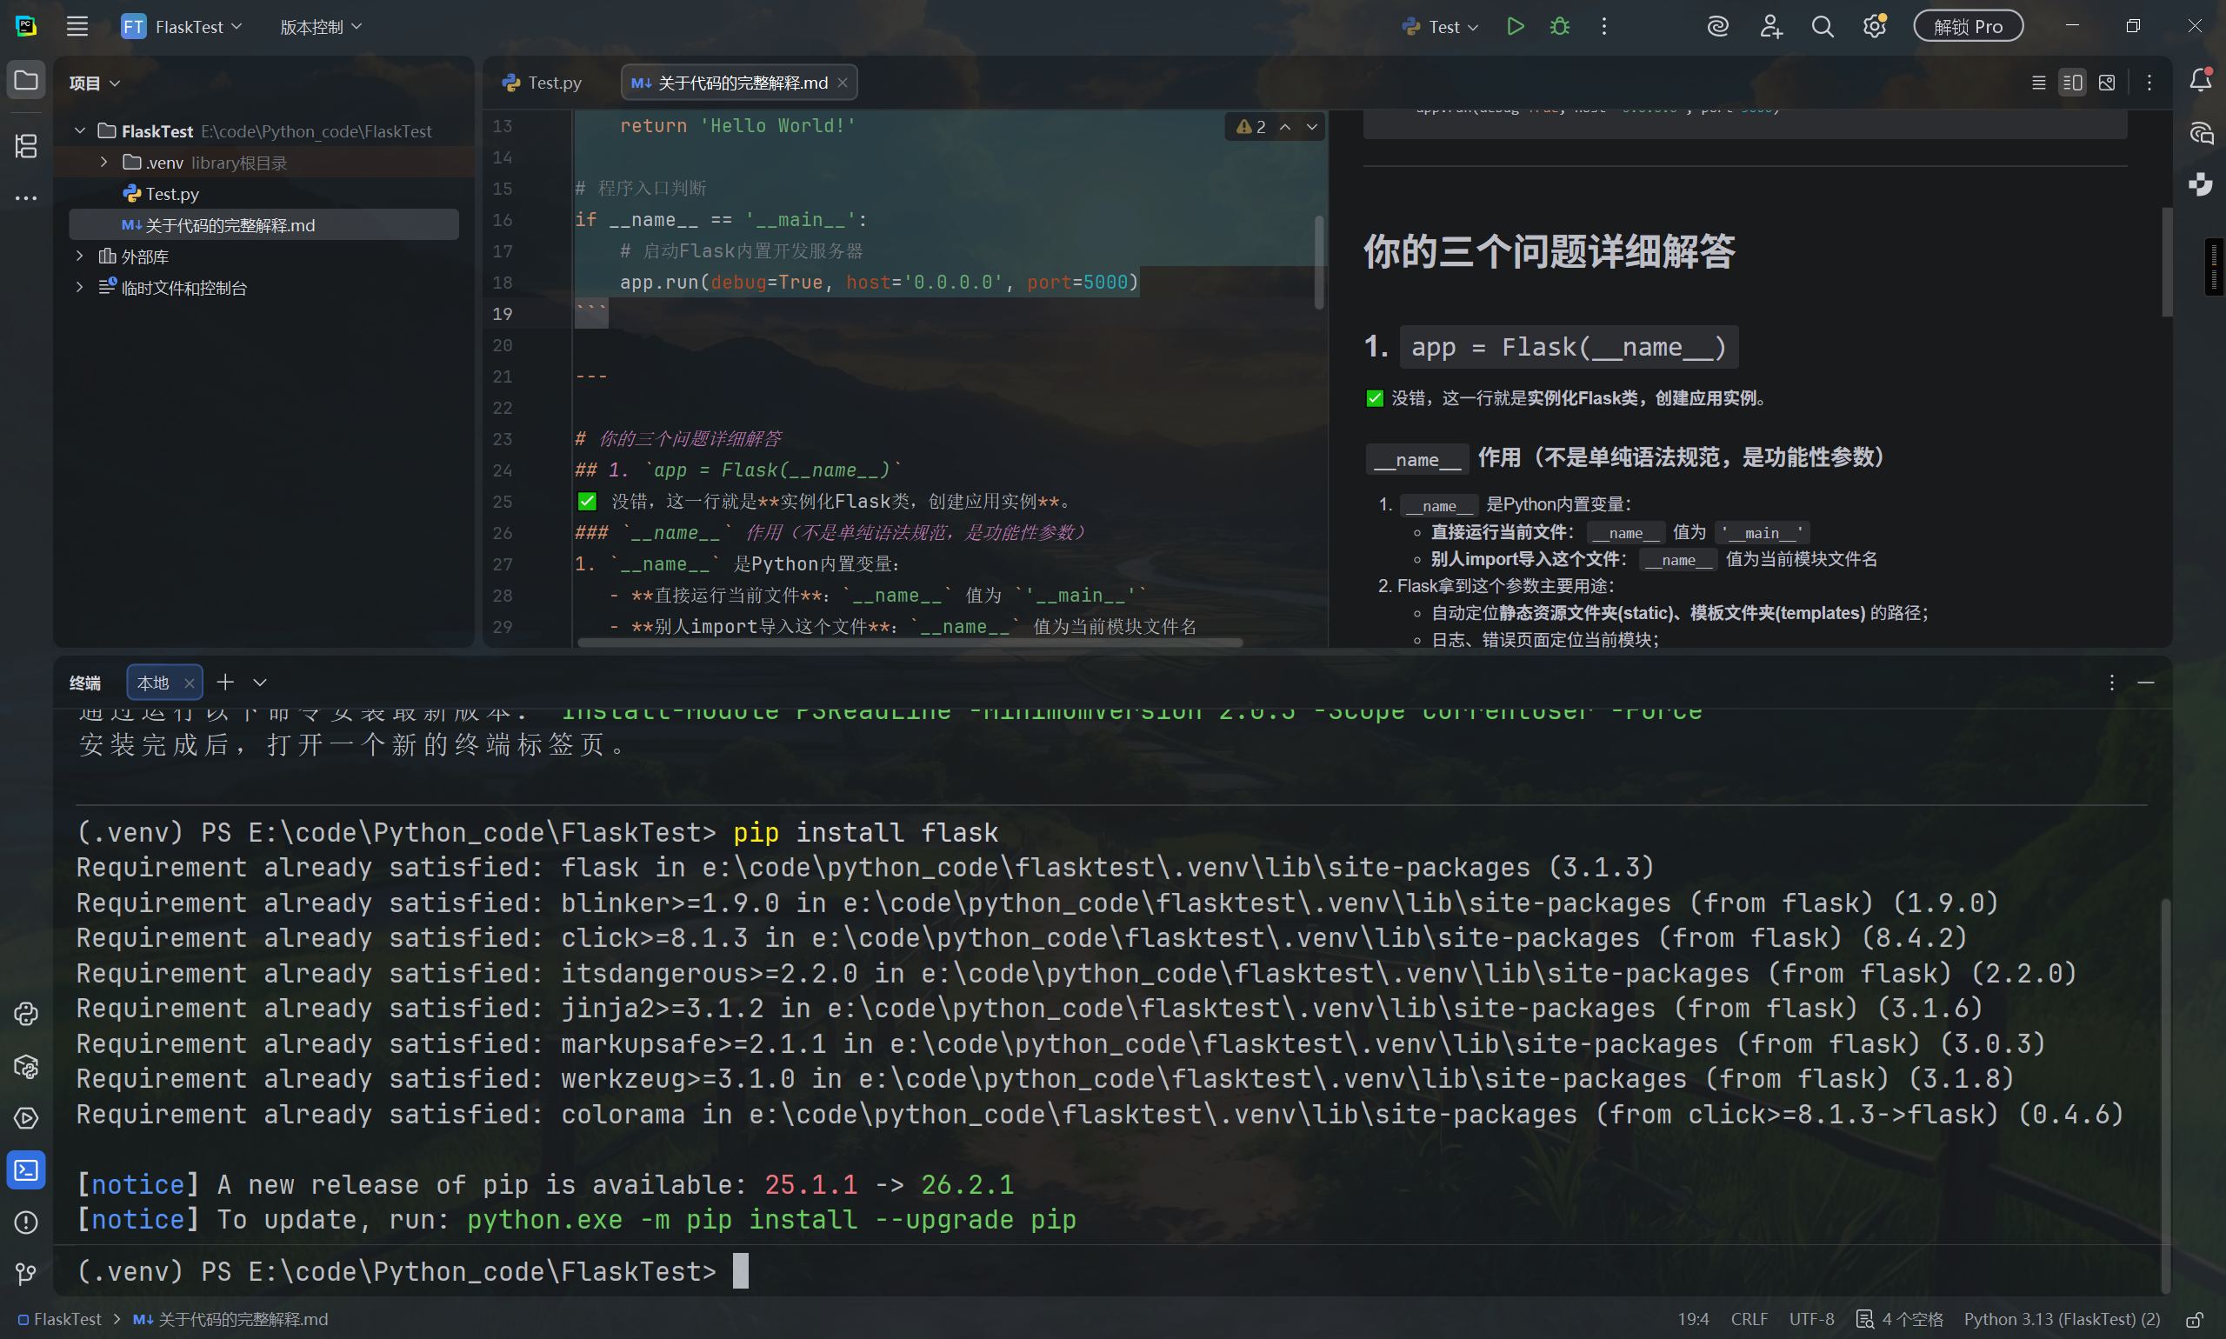Debug the Test configuration
2226x1339 pixels.
point(1560,26)
